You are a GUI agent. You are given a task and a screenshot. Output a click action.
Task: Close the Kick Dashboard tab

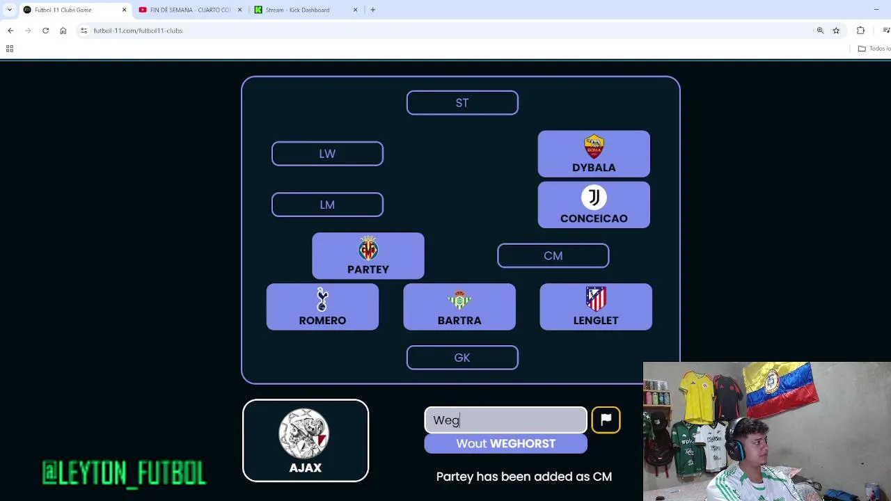click(x=355, y=10)
